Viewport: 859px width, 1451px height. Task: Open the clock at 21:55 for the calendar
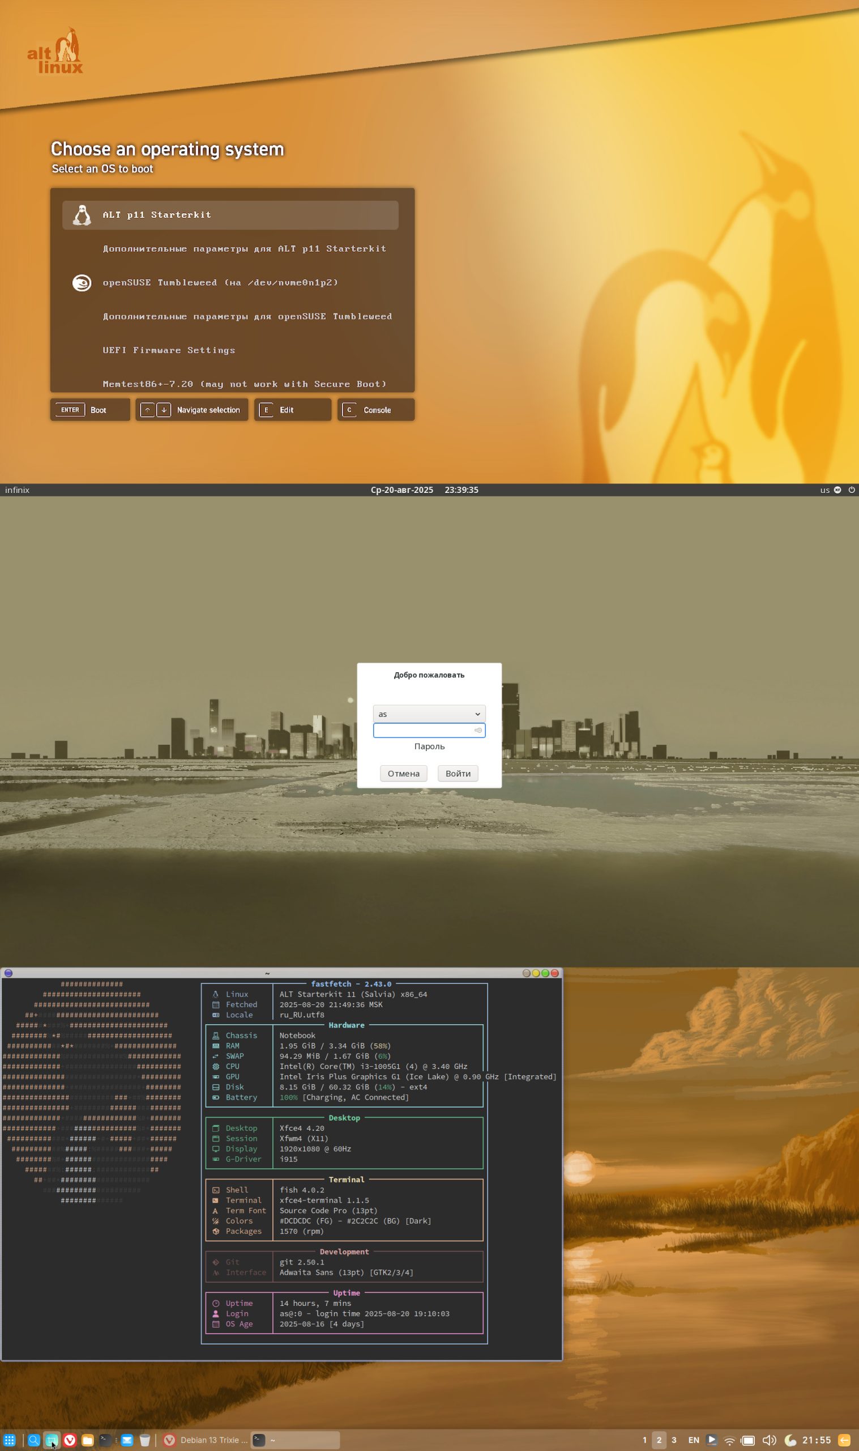(x=816, y=1440)
